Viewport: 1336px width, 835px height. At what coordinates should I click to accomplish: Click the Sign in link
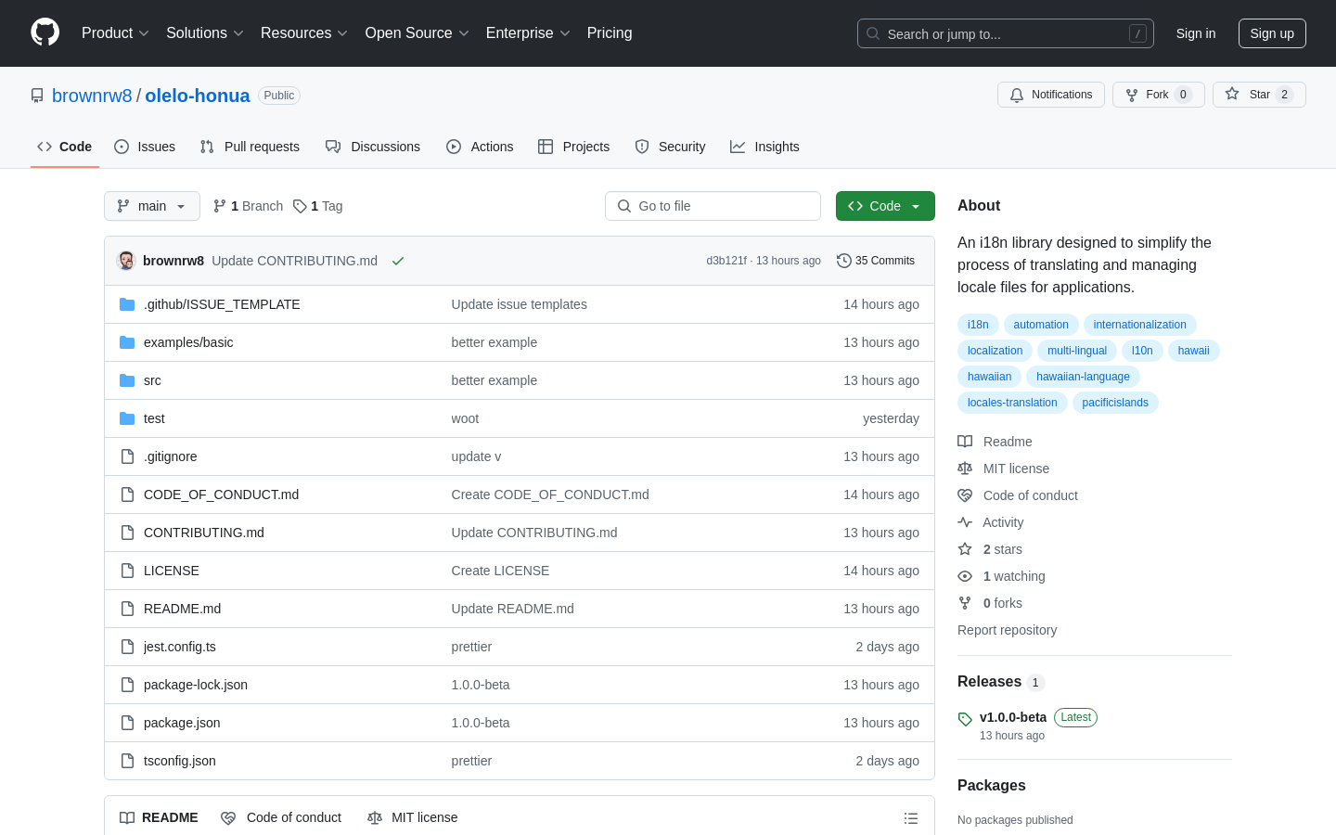coord(1196,33)
